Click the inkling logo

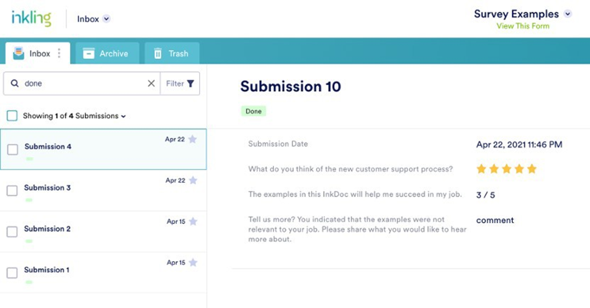pyautogui.click(x=31, y=18)
